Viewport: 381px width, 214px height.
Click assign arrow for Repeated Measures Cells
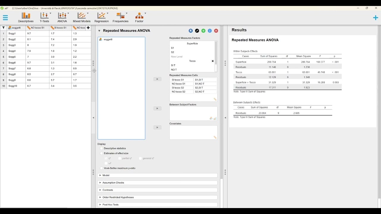coord(157,79)
